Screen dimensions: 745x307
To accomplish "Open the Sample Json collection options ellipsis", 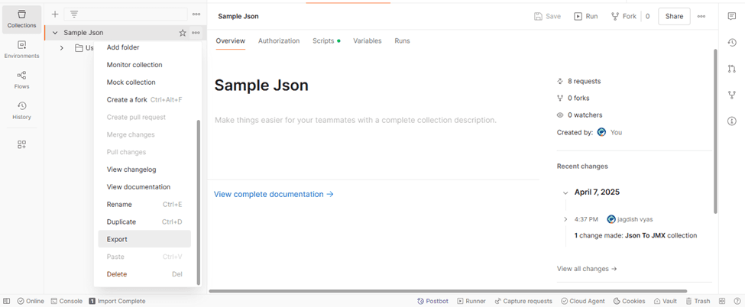I will pos(196,33).
